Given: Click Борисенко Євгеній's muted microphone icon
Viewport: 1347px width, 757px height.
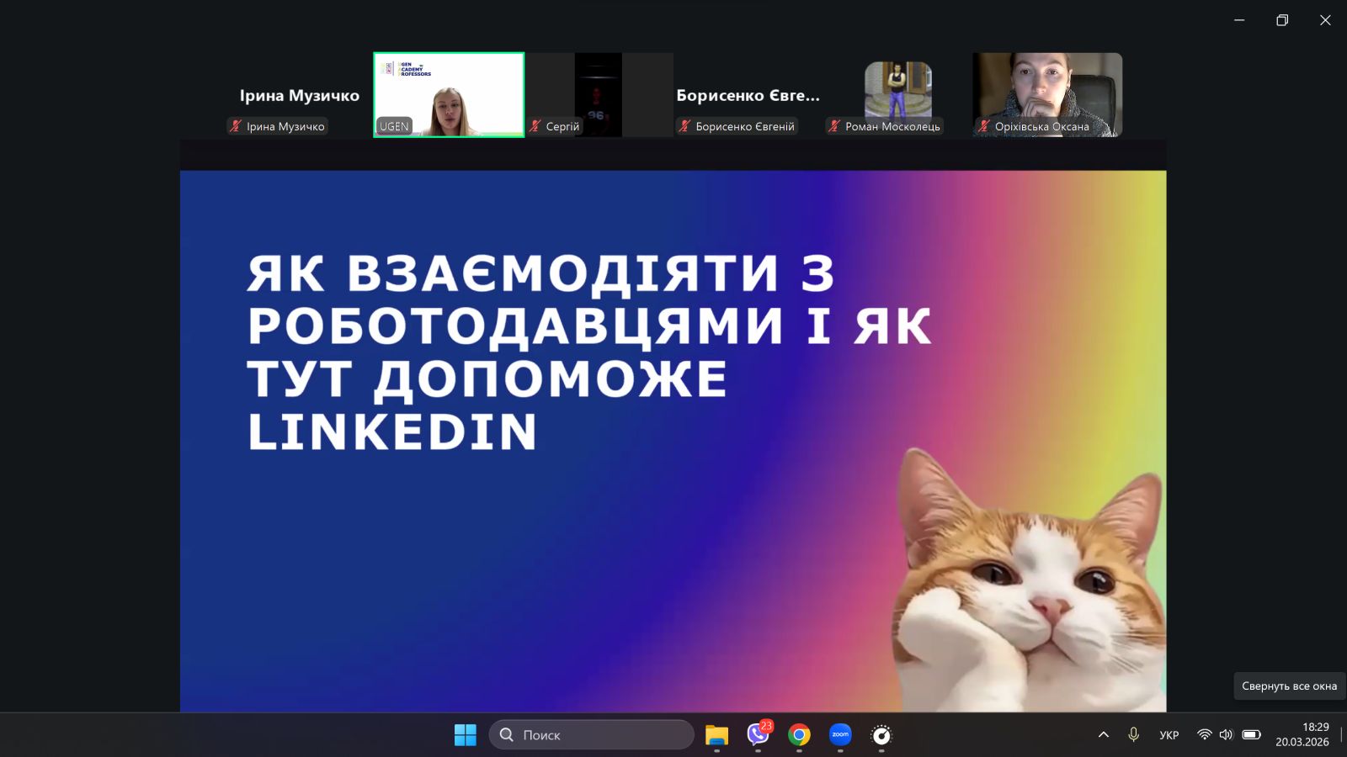Looking at the screenshot, I should (x=684, y=127).
